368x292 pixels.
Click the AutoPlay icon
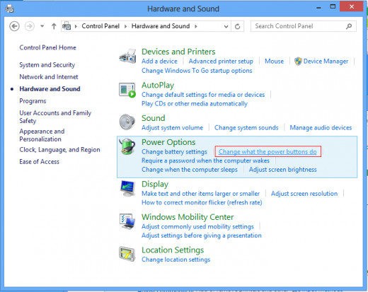click(x=127, y=90)
